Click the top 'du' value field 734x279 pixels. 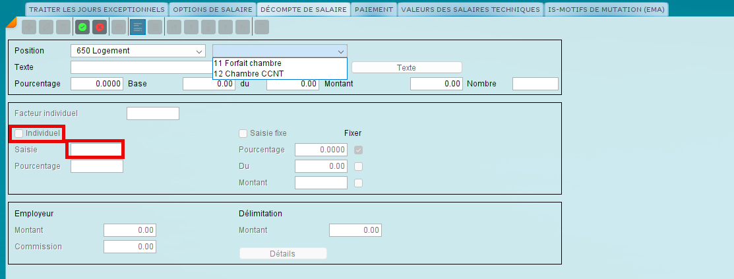(x=293, y=84)
